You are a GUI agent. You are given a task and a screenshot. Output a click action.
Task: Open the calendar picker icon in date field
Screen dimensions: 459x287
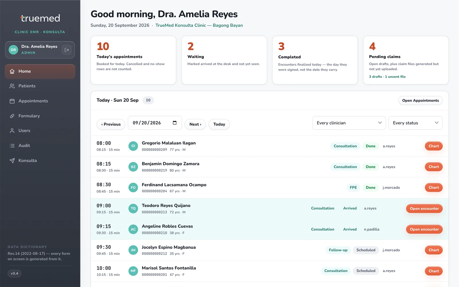tap(174, 123)
